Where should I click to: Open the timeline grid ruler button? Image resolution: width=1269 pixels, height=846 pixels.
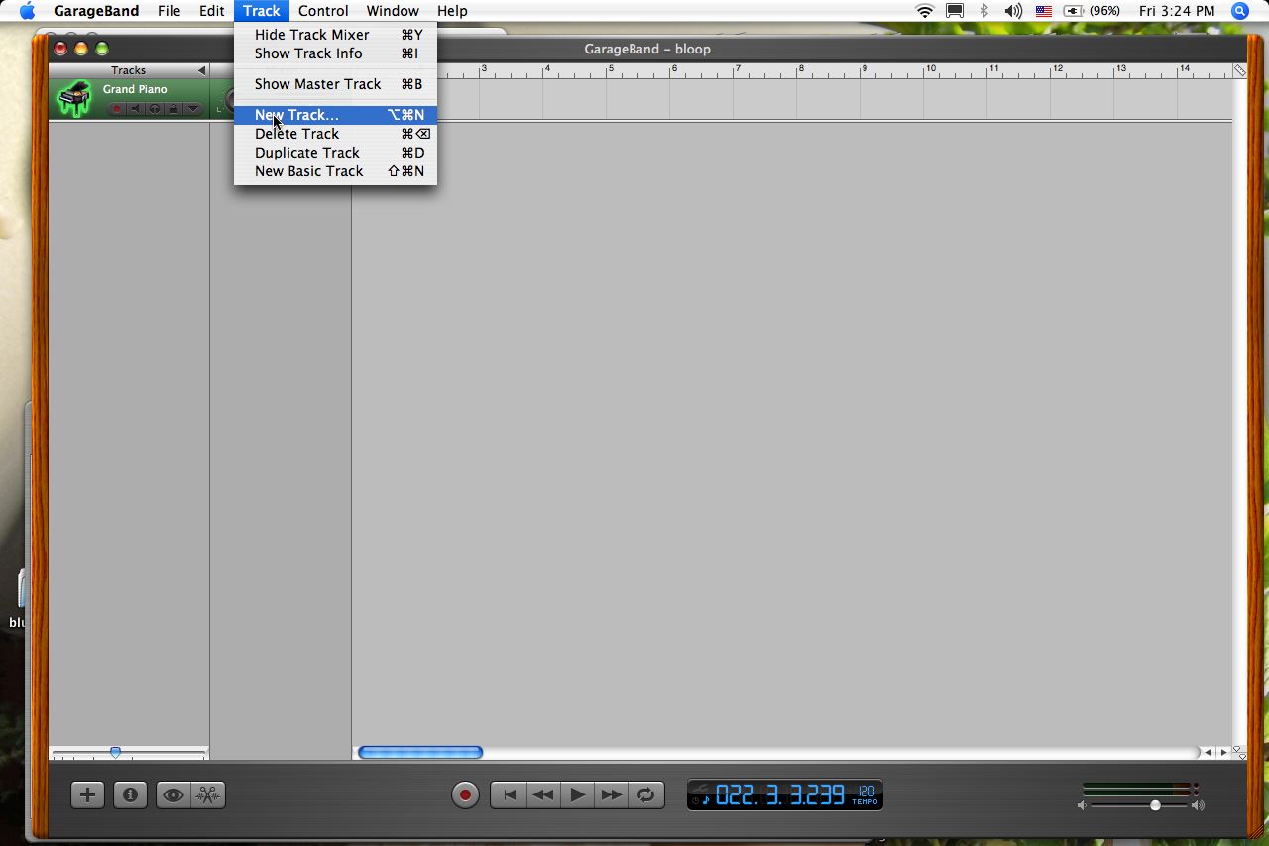click(x=1239, y=70)
